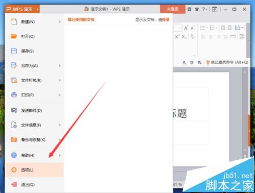Center align text

tap(211, 36)
